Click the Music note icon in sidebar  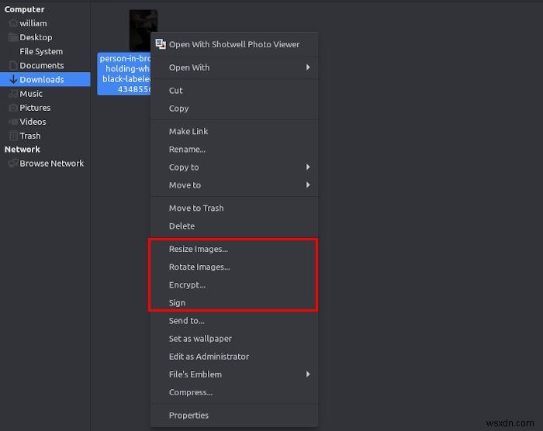[x=13, y=94]
